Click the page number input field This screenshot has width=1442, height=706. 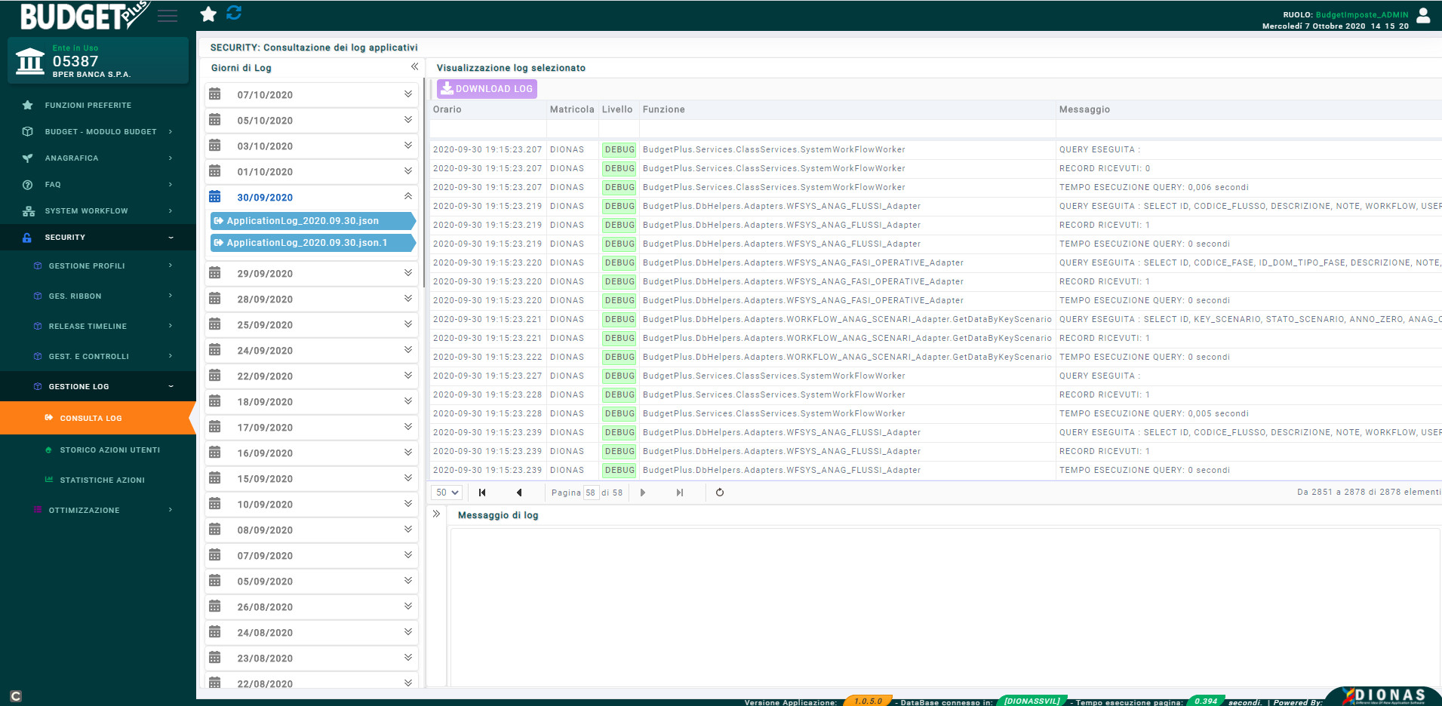pos(590,493)
